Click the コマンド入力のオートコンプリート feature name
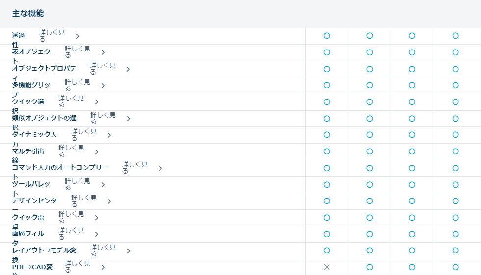Image resolution: width=481 pixels, height=275 pixels. [x=60, y=168]
